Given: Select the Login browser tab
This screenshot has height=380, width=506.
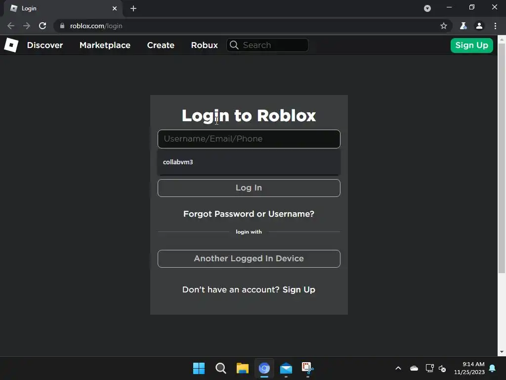Looking at the screenshot, I should pos(63,8).
